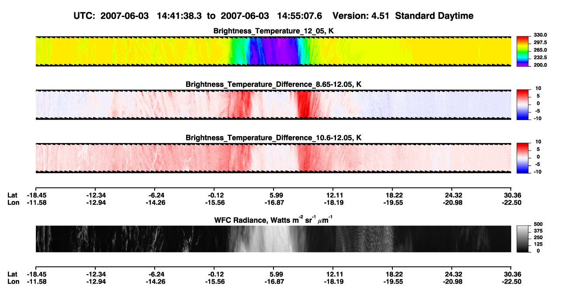
Task: Click the 'Brightness_Temperature_12_05, K' panel title
Action: 274,31
